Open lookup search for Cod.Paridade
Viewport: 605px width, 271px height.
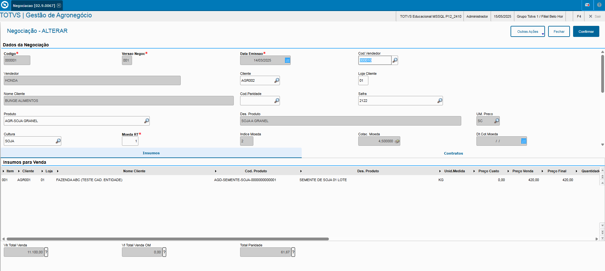(x=277, y=101)
